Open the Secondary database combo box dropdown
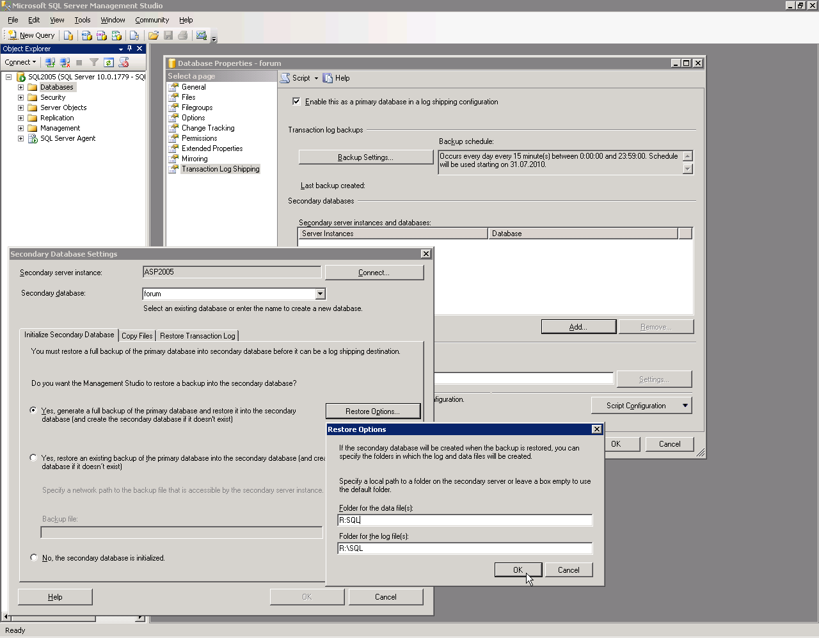819x638 pixels. pyautogui.click(x=321, y=294)
